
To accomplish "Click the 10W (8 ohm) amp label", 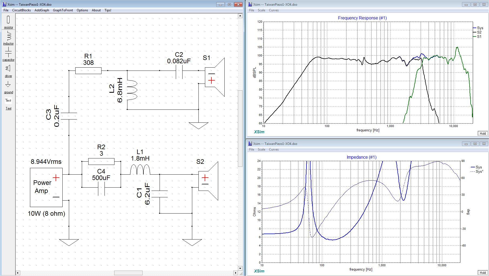I will 46,214.
